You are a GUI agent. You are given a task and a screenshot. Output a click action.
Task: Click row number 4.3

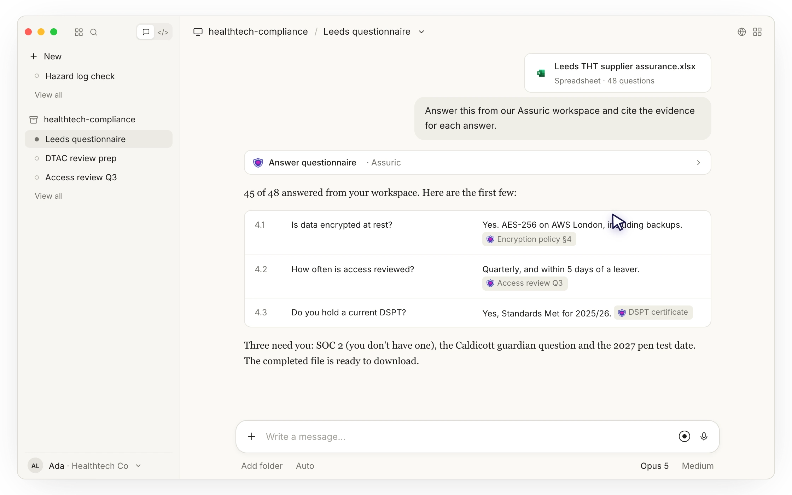click(x=261, y=313)
